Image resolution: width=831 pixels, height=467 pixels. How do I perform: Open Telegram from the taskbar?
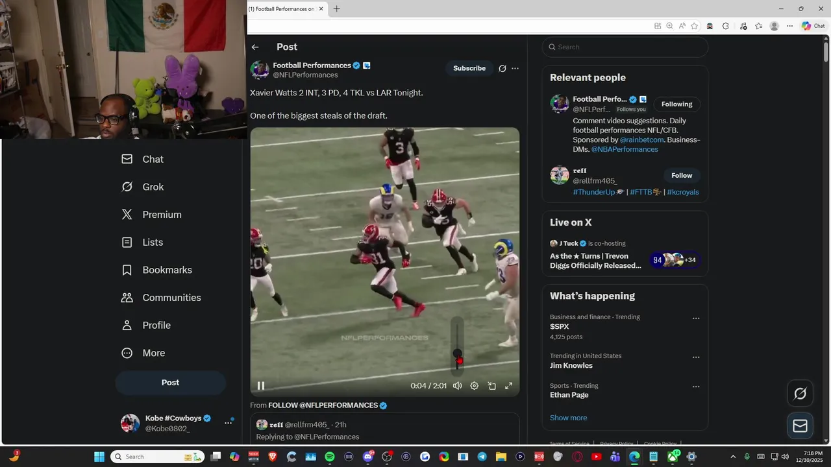[482, 457]
